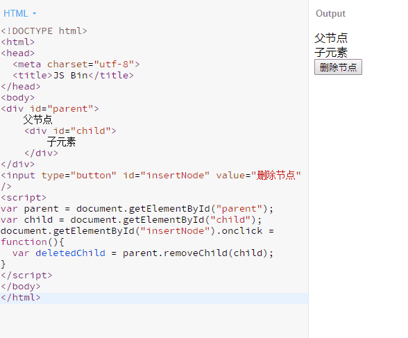The height and width of the screenshot is (338, 408).
Task: Click the var parent declaration line
Action: [x=137, y=209]
